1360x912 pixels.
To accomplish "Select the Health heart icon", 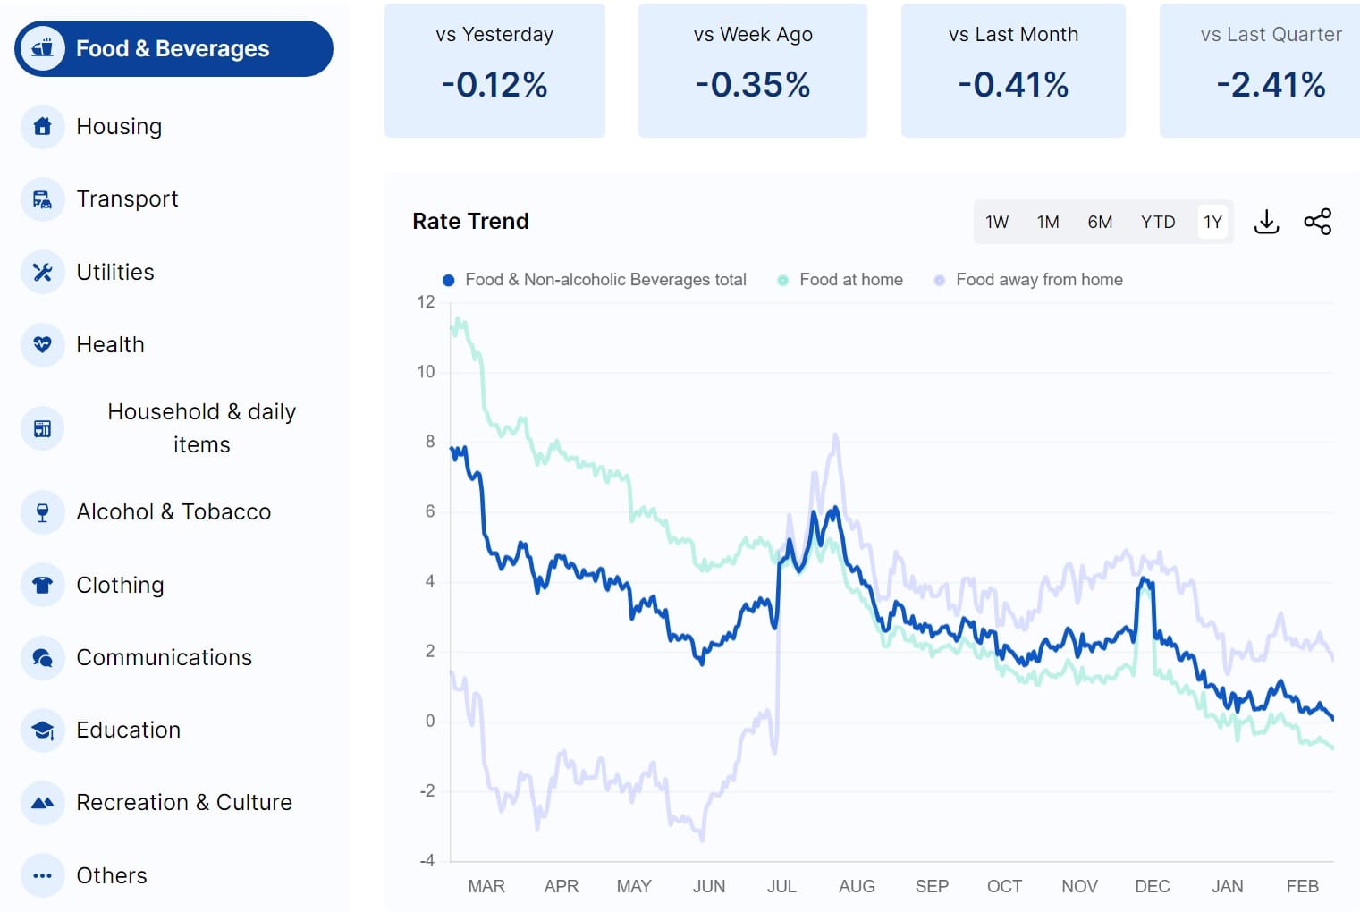I will click(42, 344).
